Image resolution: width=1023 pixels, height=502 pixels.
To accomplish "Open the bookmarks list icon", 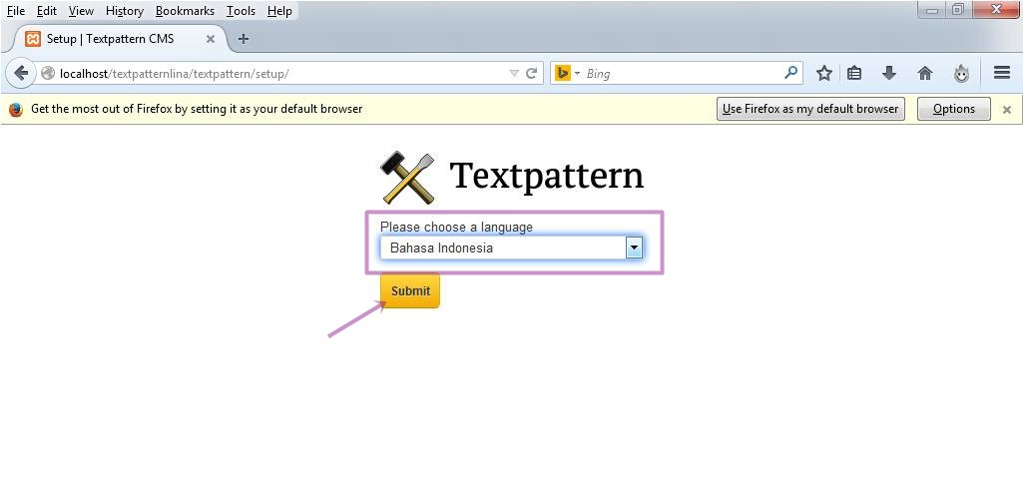I will tap(854, 73).
